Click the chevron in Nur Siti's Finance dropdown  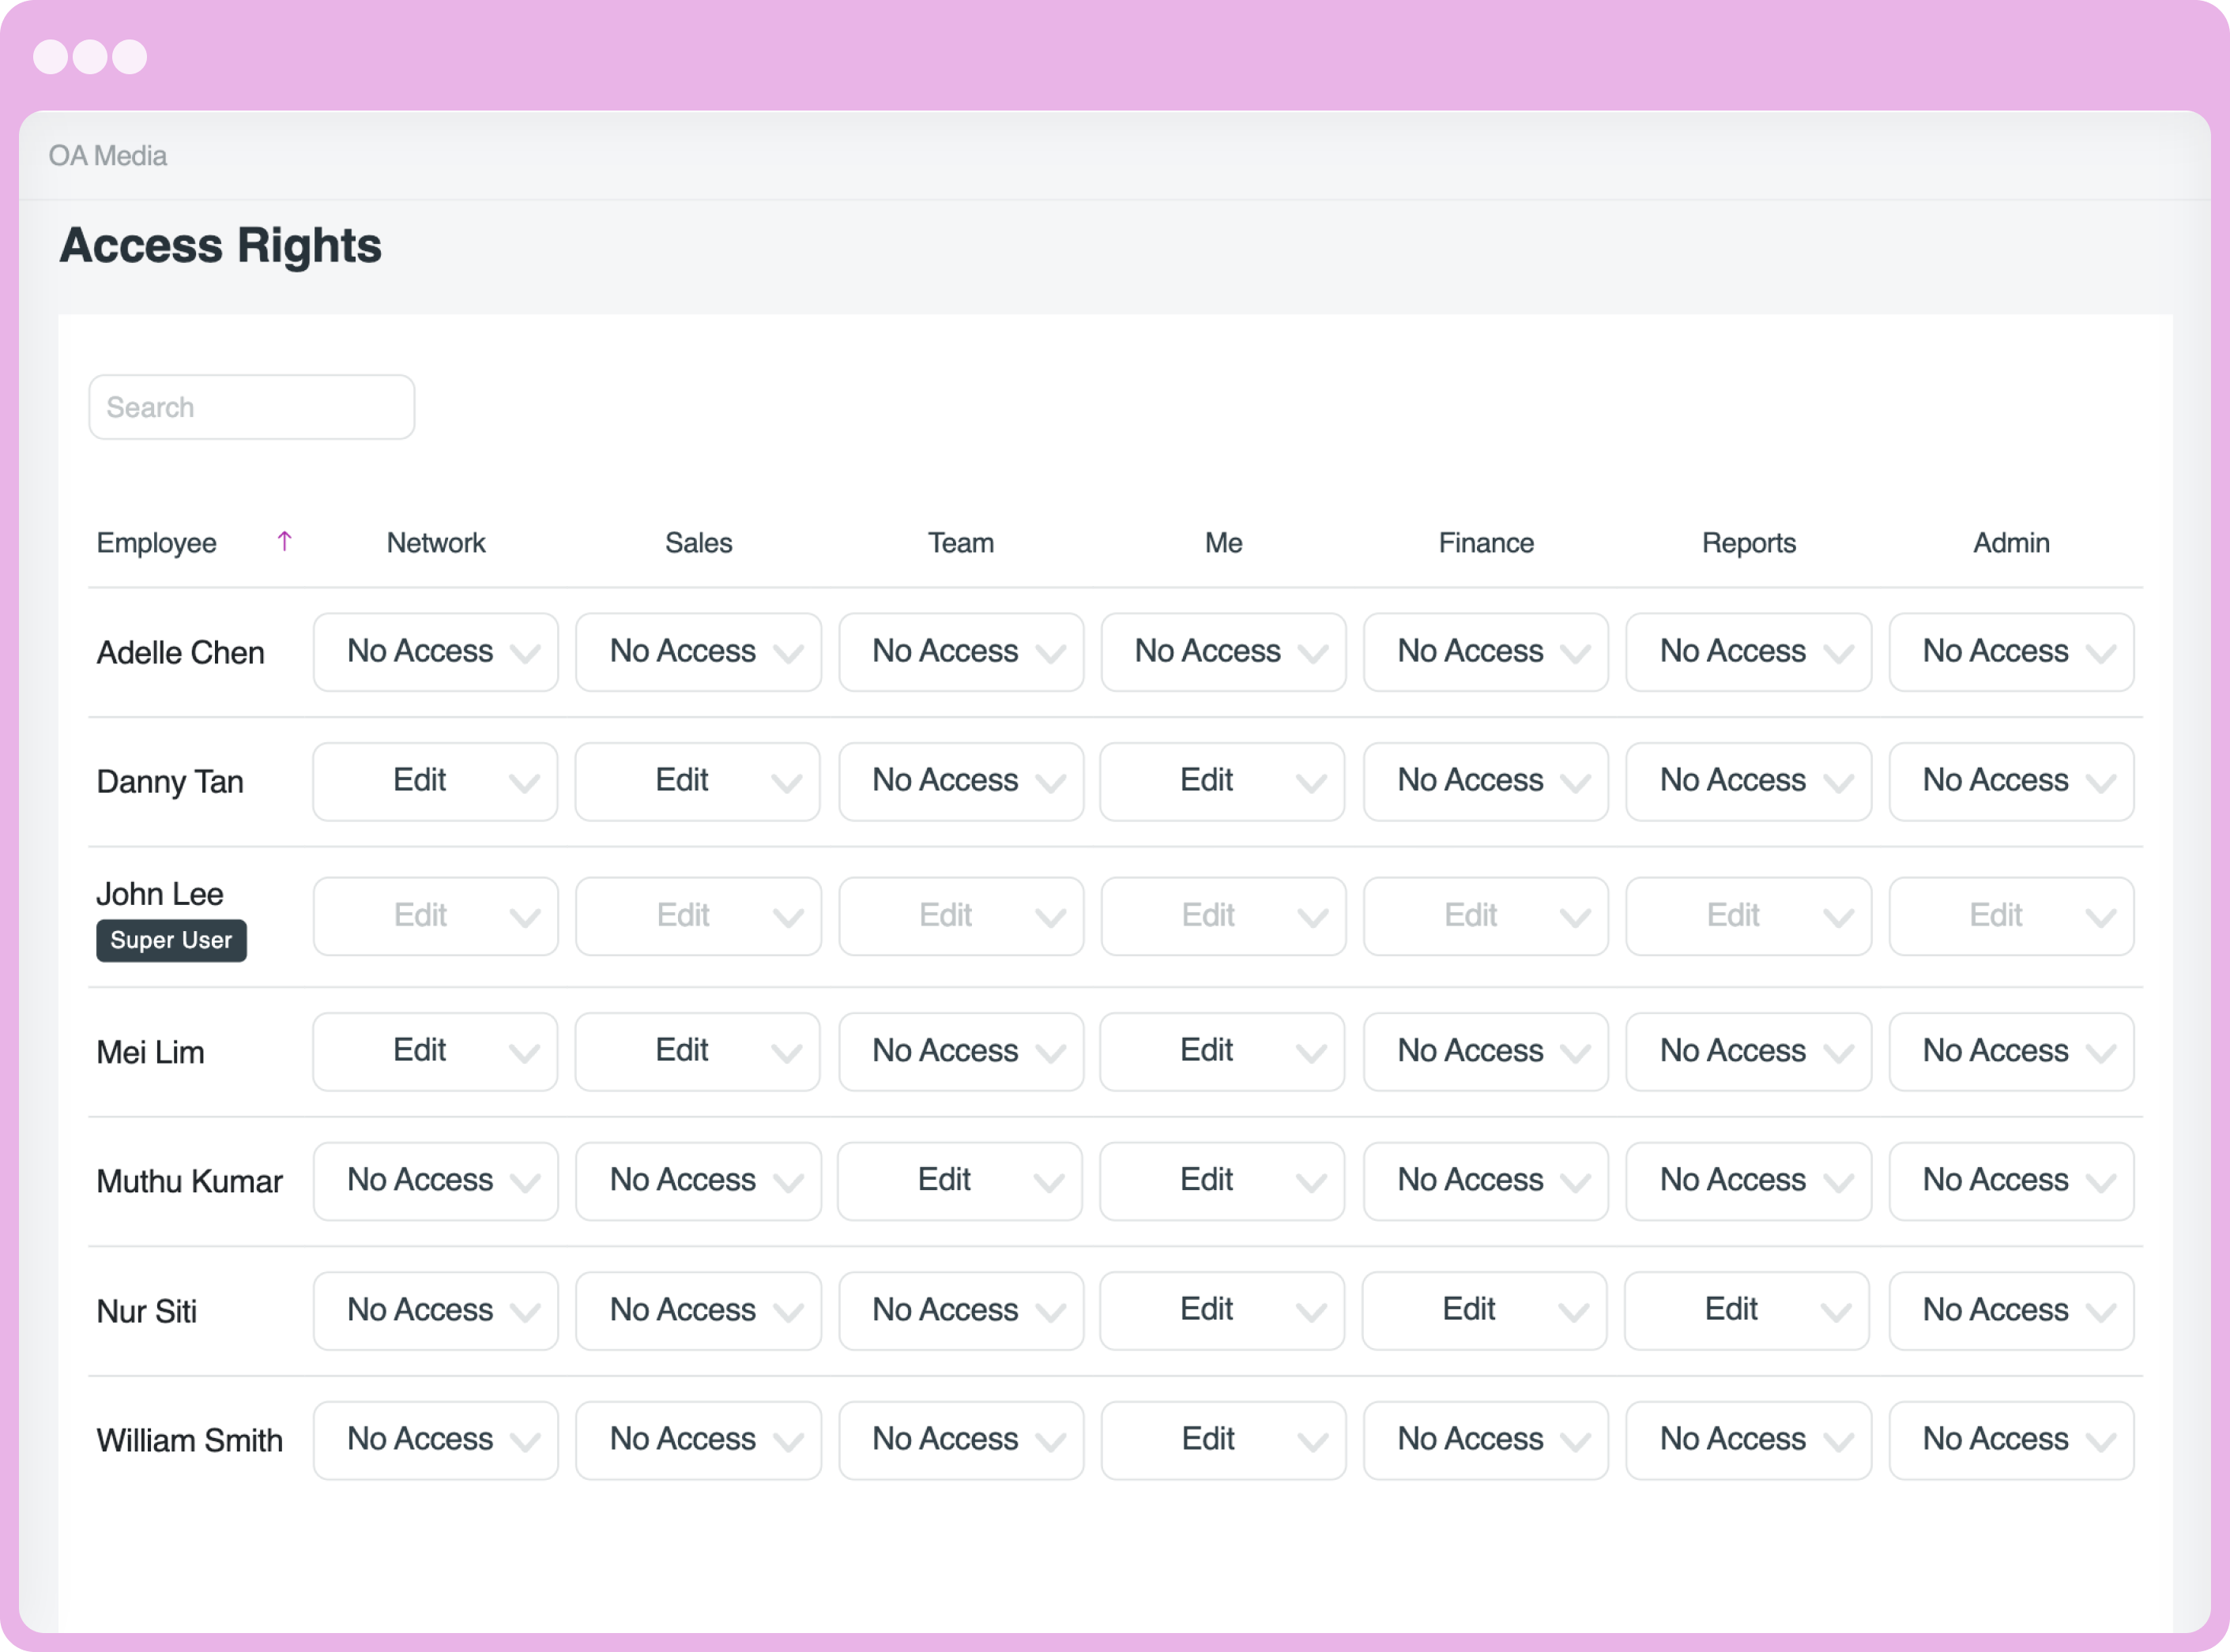pos(1573,1312)
